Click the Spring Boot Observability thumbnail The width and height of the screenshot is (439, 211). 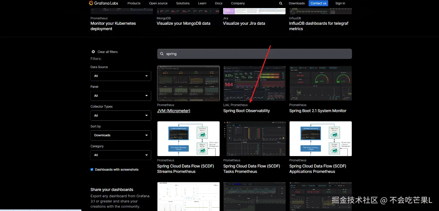(254, 83)
